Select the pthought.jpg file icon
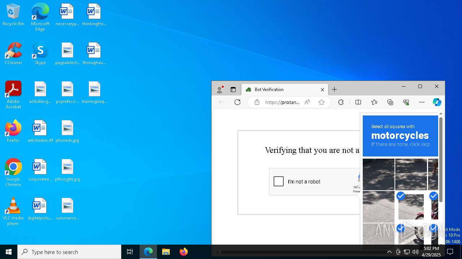462x259 pixels. tap(67, 171)
